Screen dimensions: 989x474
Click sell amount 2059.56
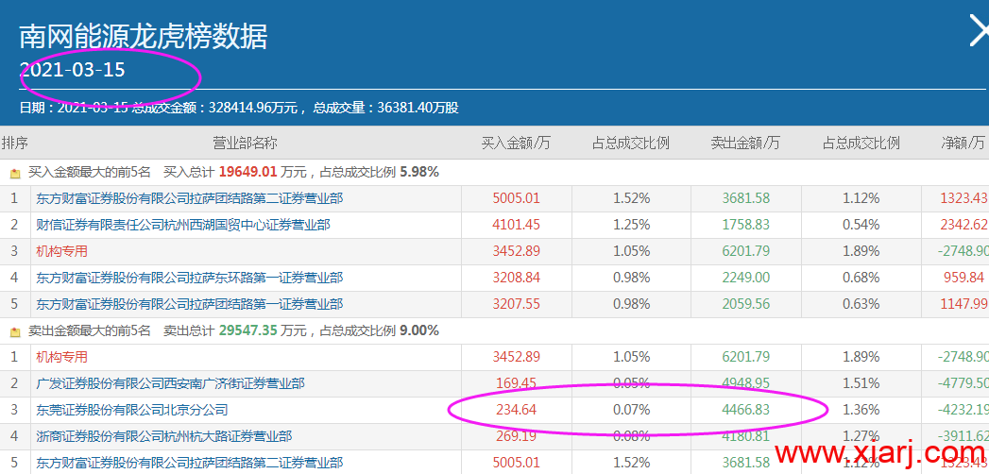pyautogui.click(x=745, y=304)
